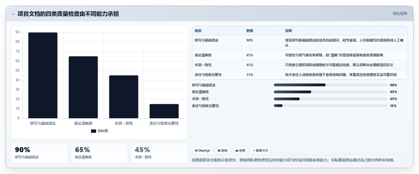Image resolution: width=419 pixels, height=174 pixels.
Task: Click x-axis label 术语一致性 under chart
Action: [124, 123]
